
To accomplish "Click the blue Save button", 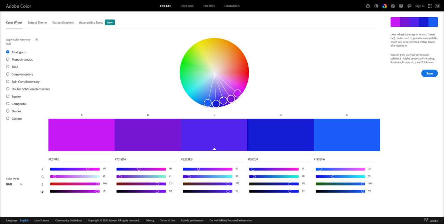I will pyautogui.click(x=429, y=73).
